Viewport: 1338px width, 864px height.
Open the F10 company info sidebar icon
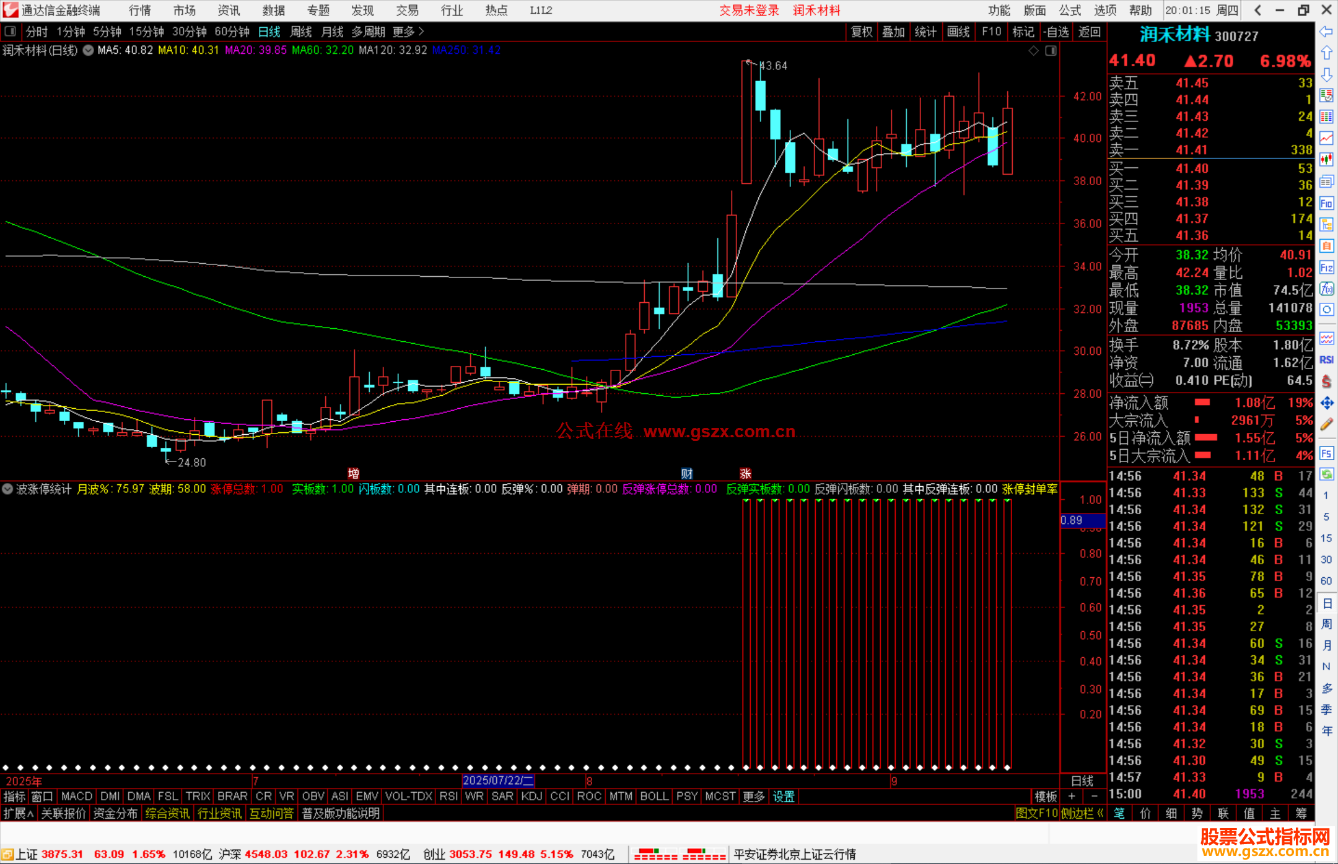point(1326,203)
